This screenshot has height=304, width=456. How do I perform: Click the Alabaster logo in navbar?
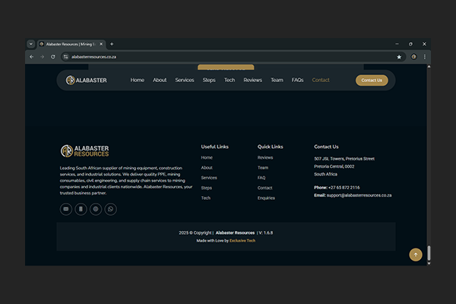pyautogui.click(x=87, y=81)
